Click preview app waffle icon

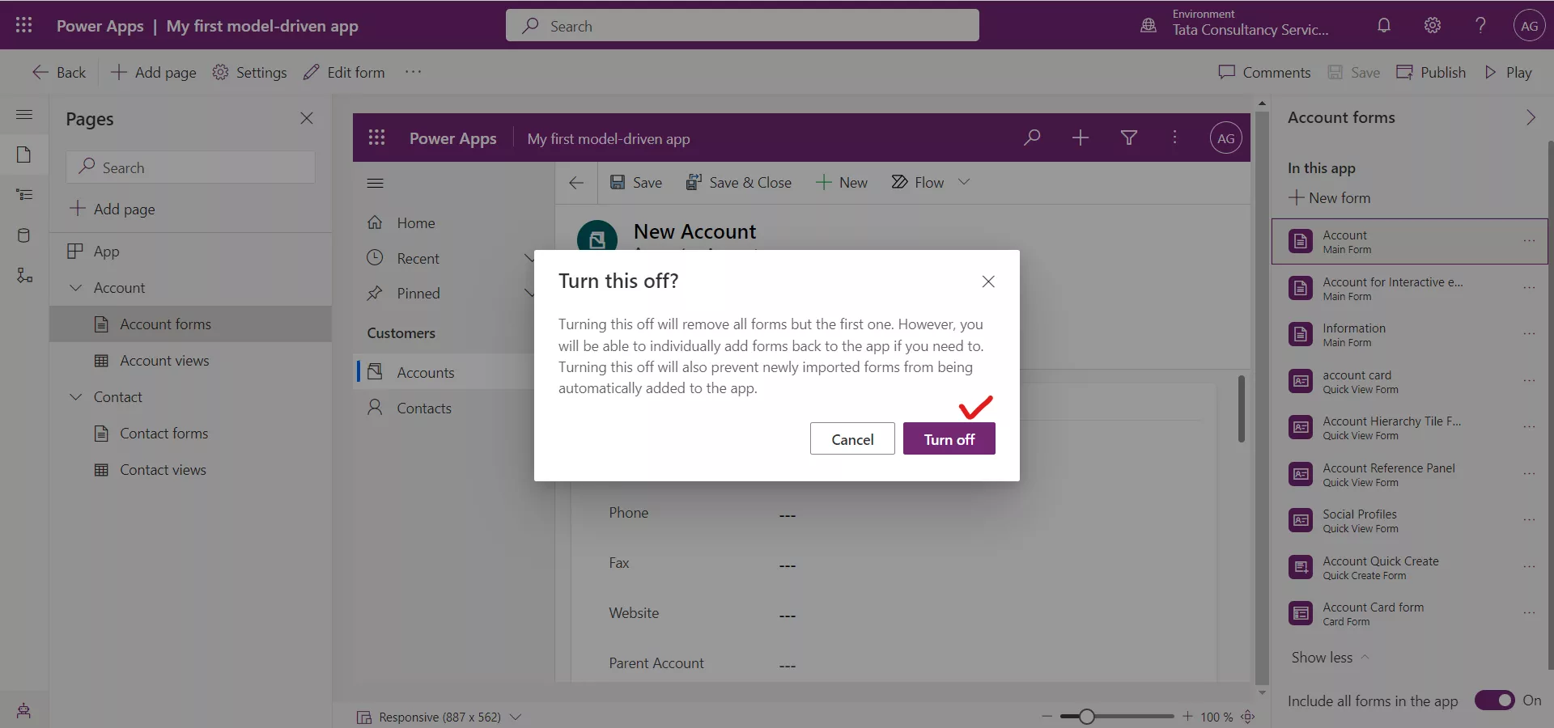pyautogui.click(x=376, y=138)
